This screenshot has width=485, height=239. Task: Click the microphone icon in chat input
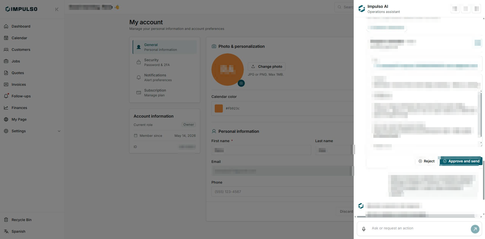pyautogui.click(x=364, y=229)
